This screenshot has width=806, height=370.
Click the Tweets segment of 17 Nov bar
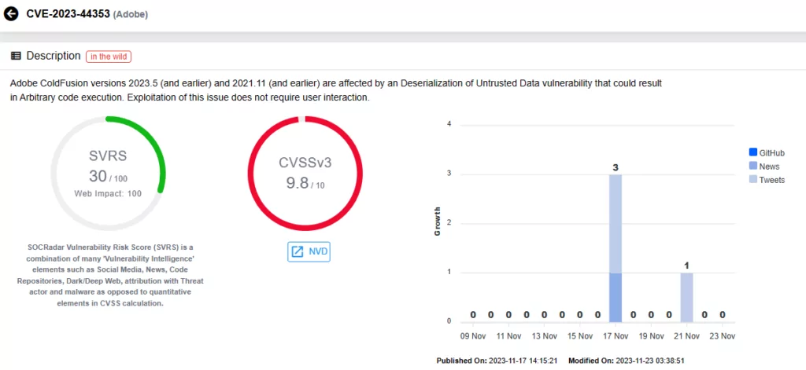tap(616, 224)
